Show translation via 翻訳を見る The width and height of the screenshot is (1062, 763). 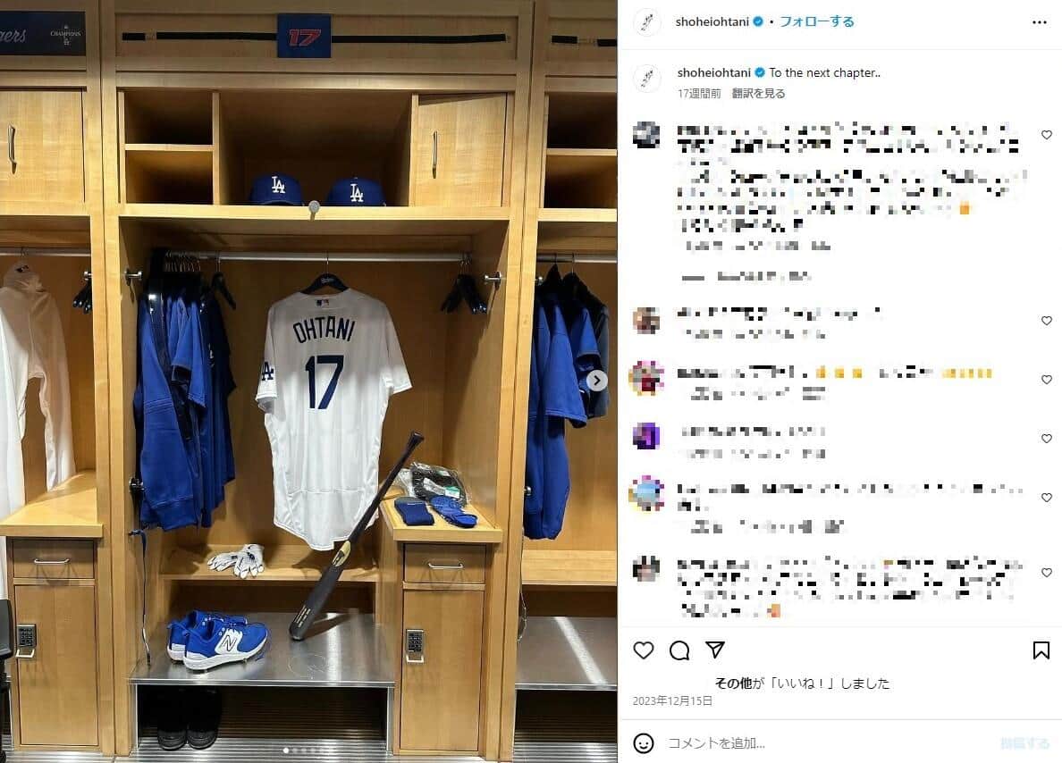coord(758,94)
